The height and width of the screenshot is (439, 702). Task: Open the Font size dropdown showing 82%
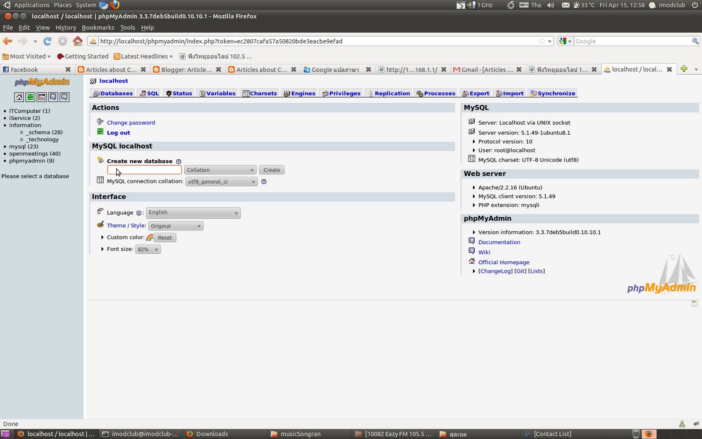[148, 249]
